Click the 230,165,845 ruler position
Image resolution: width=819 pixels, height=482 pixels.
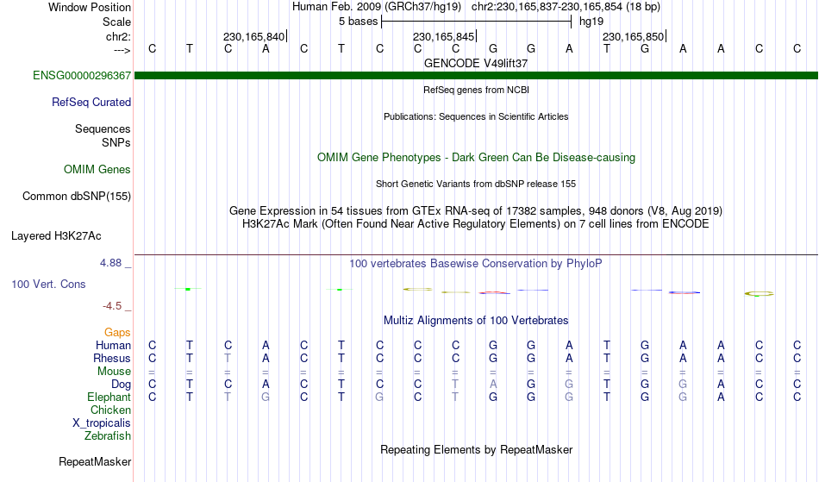coord(443,36)
